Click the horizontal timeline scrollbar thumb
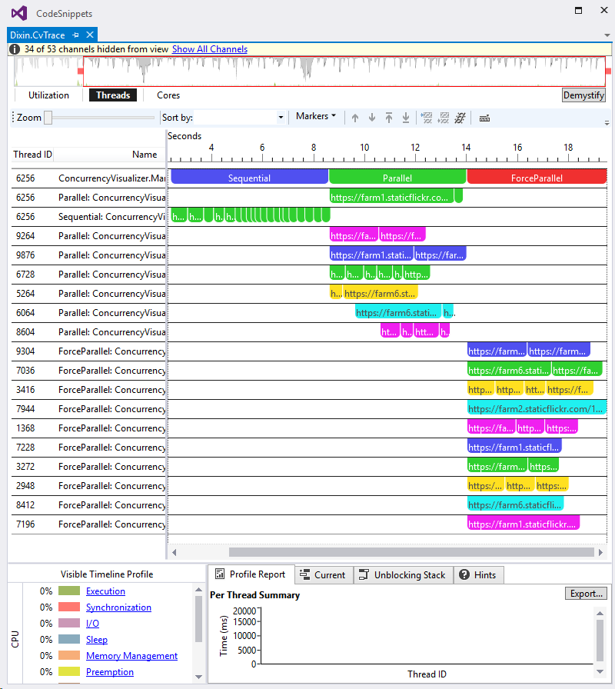Viewport: 615px width, 689px height. point(411,552)
